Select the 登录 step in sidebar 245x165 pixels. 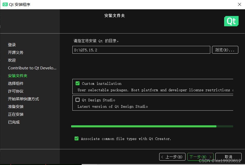pos(12,45)
